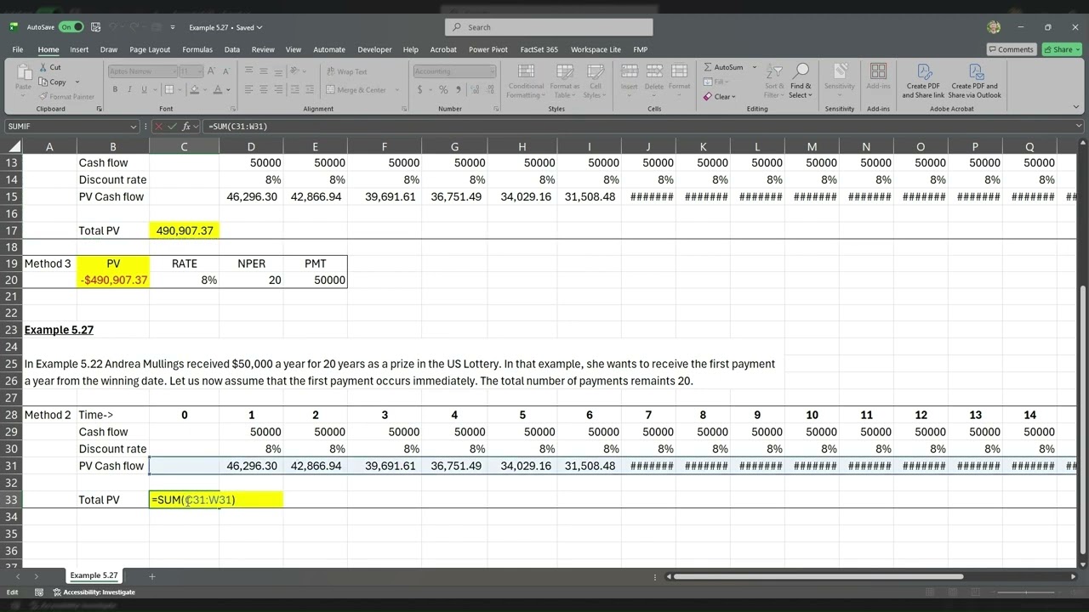Open the AutoSum dropdown arrow
1089x612 pixels.
pyautogui.click(x=754, y=67)
